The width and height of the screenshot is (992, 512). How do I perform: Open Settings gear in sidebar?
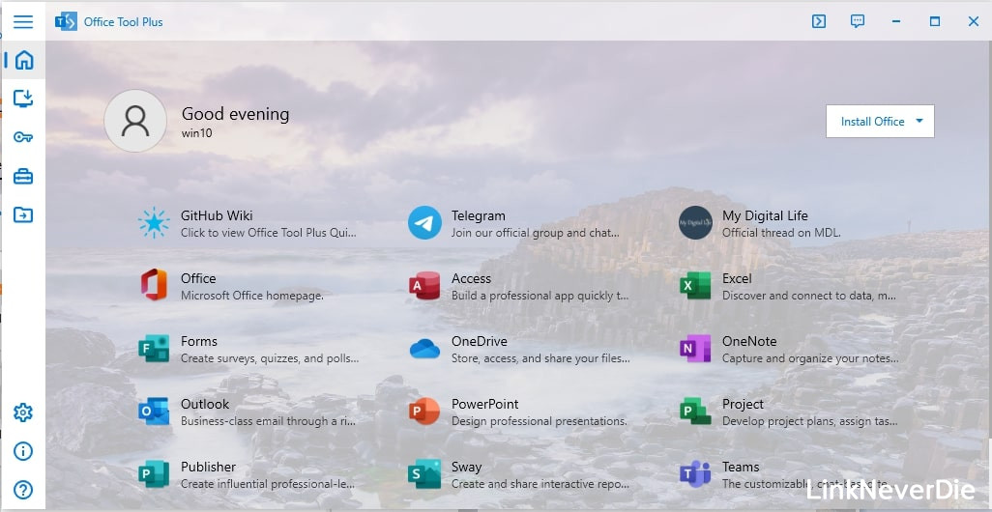pyautogui.click(x=23, y=412)
